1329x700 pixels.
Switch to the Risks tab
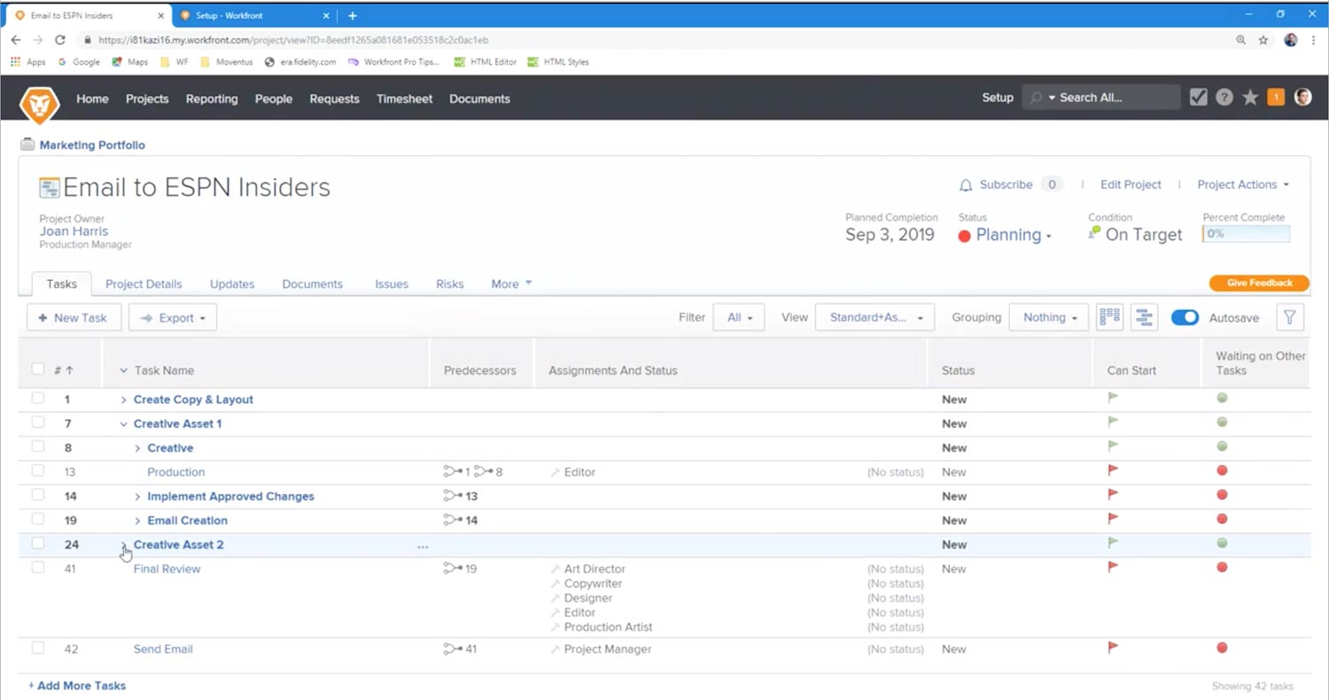450,284
